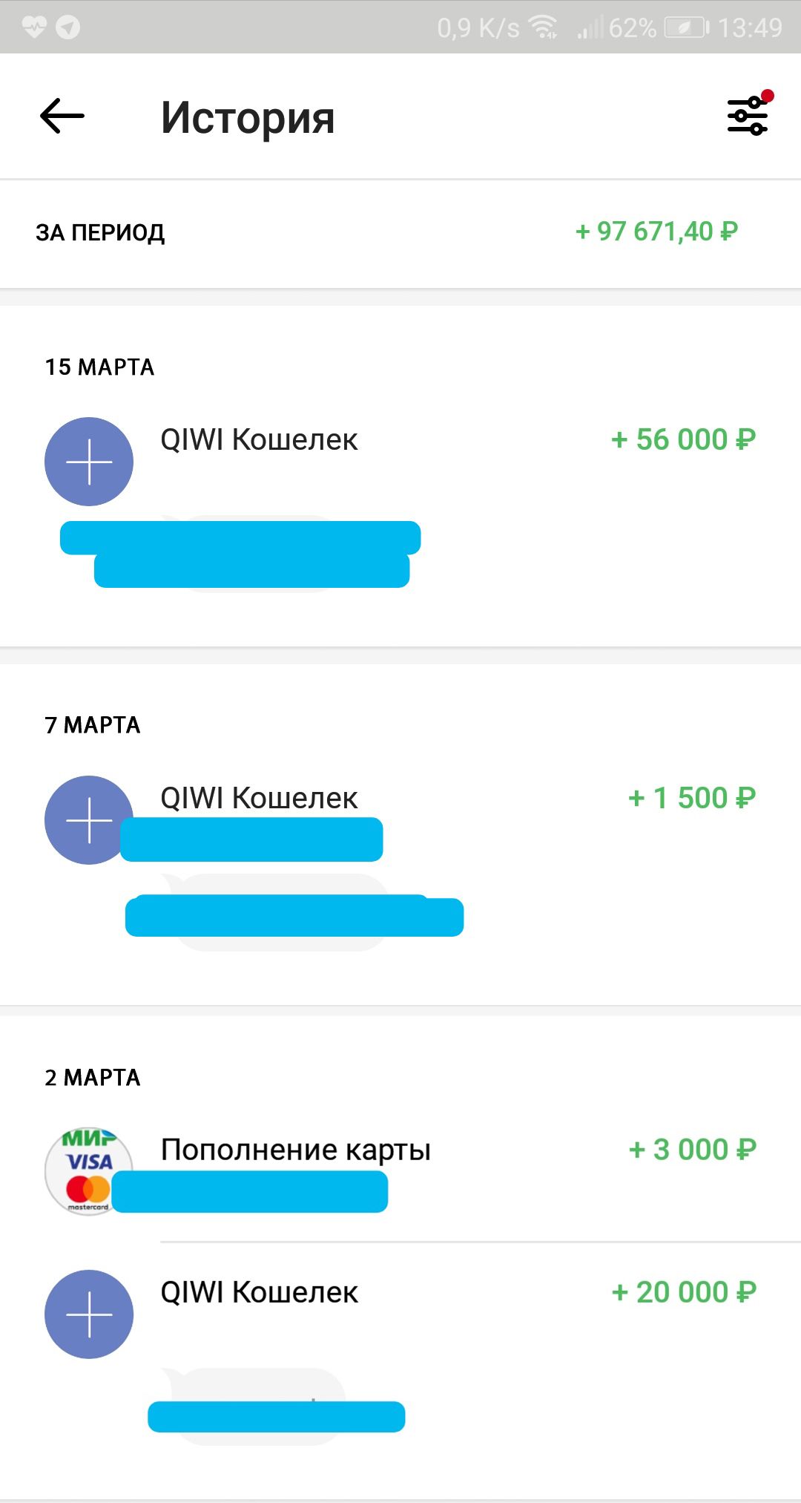The image size is (801, 1503).
Task: Open the 7 March QIWI Кошелек transaction
Action: click(259, 798)
